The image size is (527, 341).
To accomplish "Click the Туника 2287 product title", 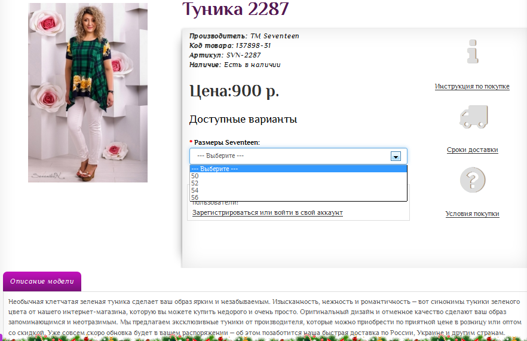I will point(235,9).
